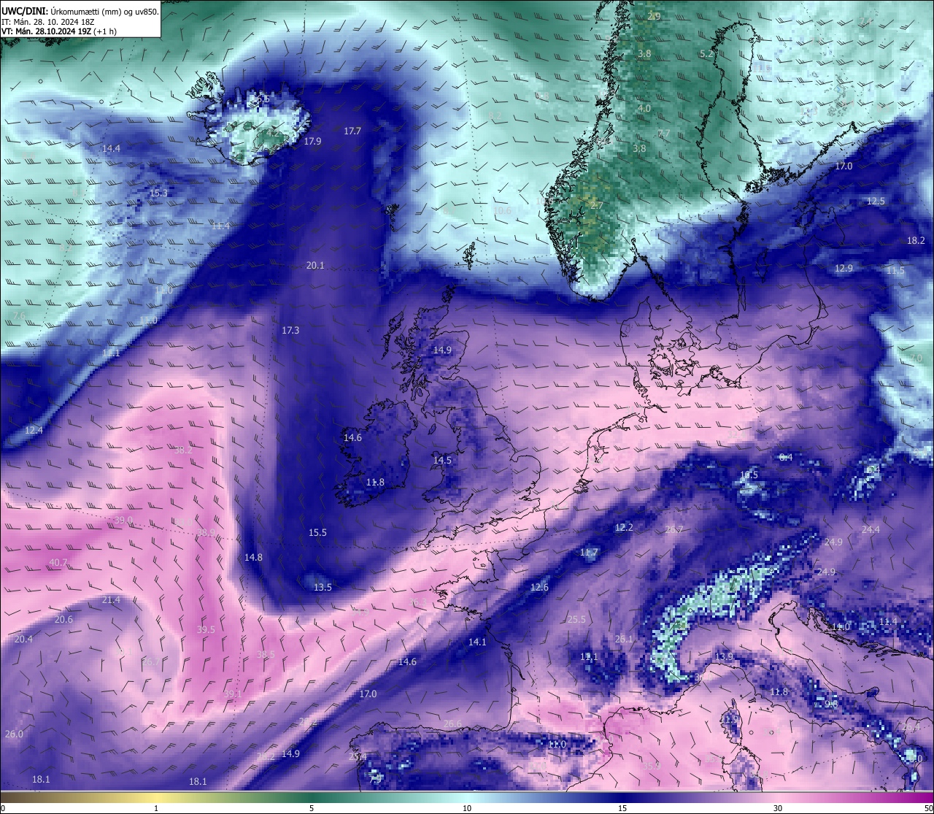Click the 17.7 value northeast of Iceland
Viewport: 934px width, 814px height.
(352, 131)
